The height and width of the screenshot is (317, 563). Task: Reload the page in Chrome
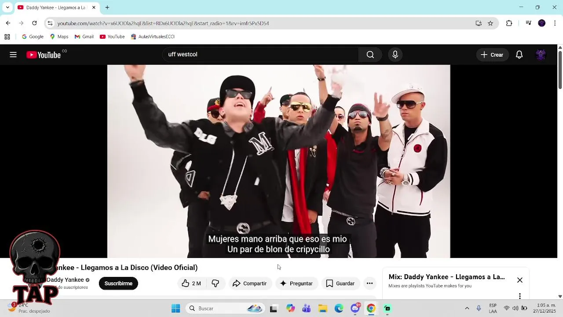34,23
